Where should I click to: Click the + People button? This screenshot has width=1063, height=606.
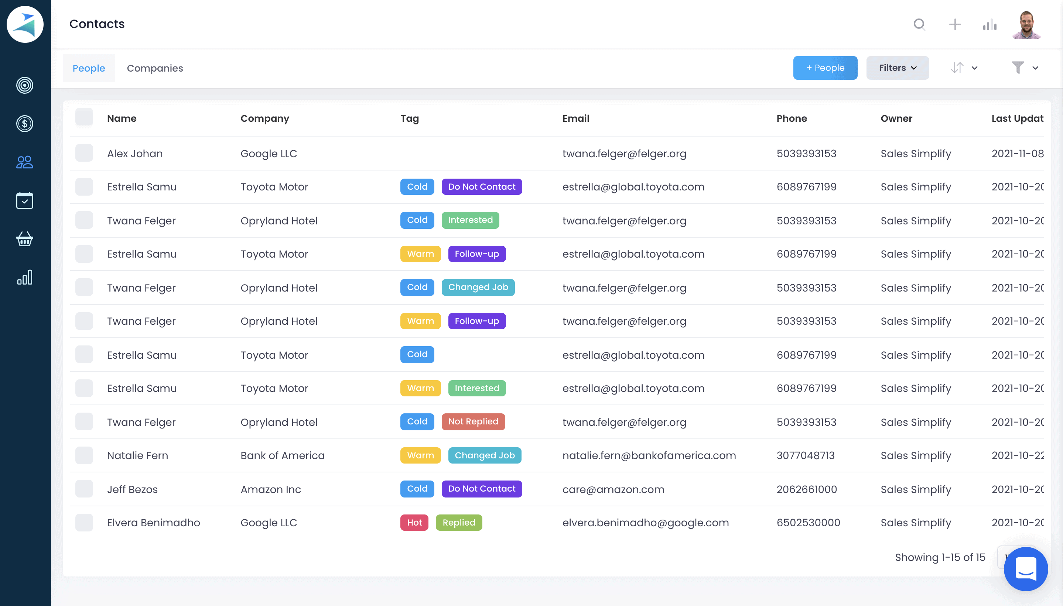tap(825, 68)
